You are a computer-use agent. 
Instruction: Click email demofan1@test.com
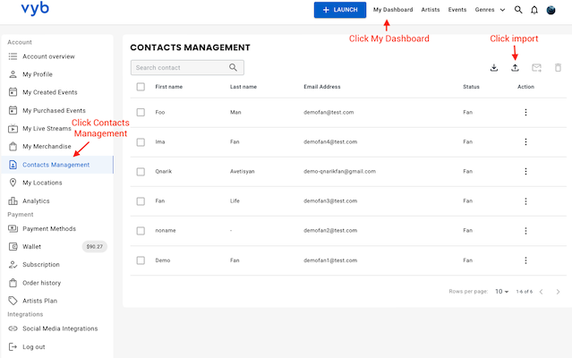330,260
